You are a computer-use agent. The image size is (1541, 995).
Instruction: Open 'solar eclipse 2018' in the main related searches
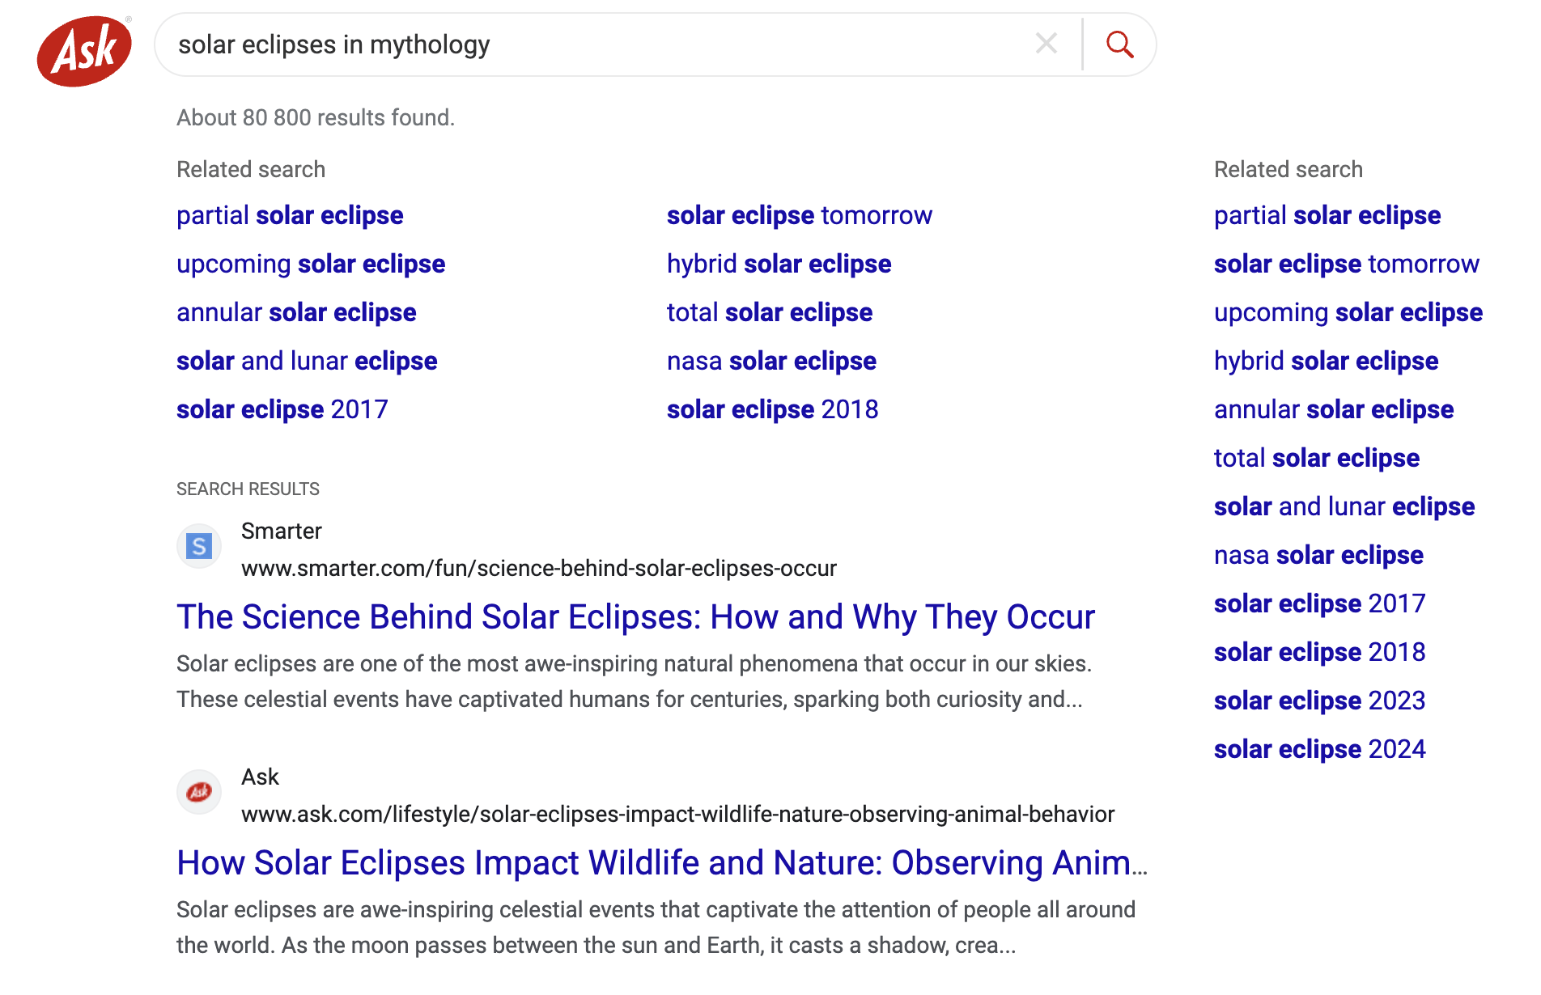773,410
